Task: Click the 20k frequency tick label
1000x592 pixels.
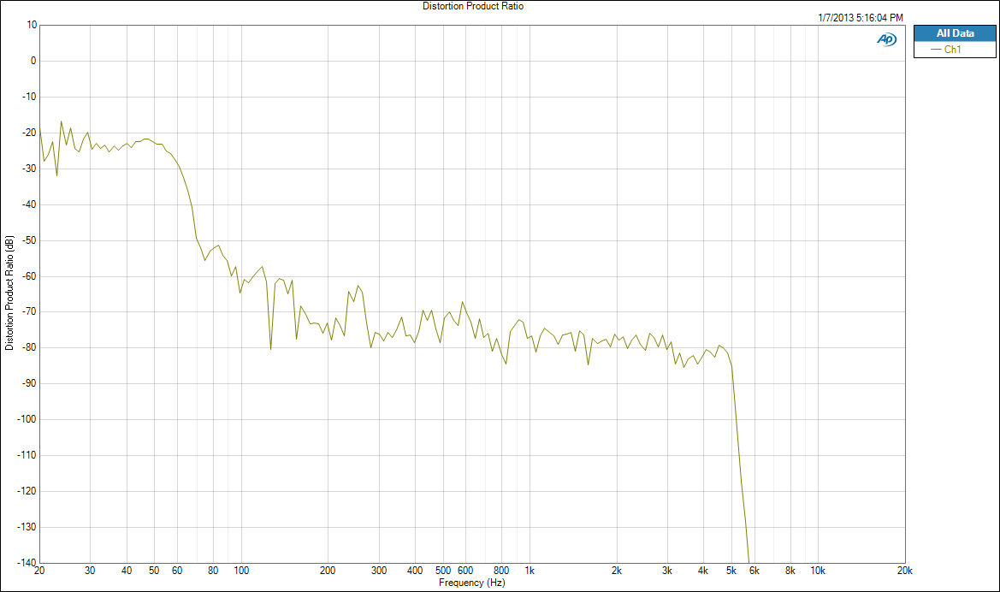Action: (904, 571)
